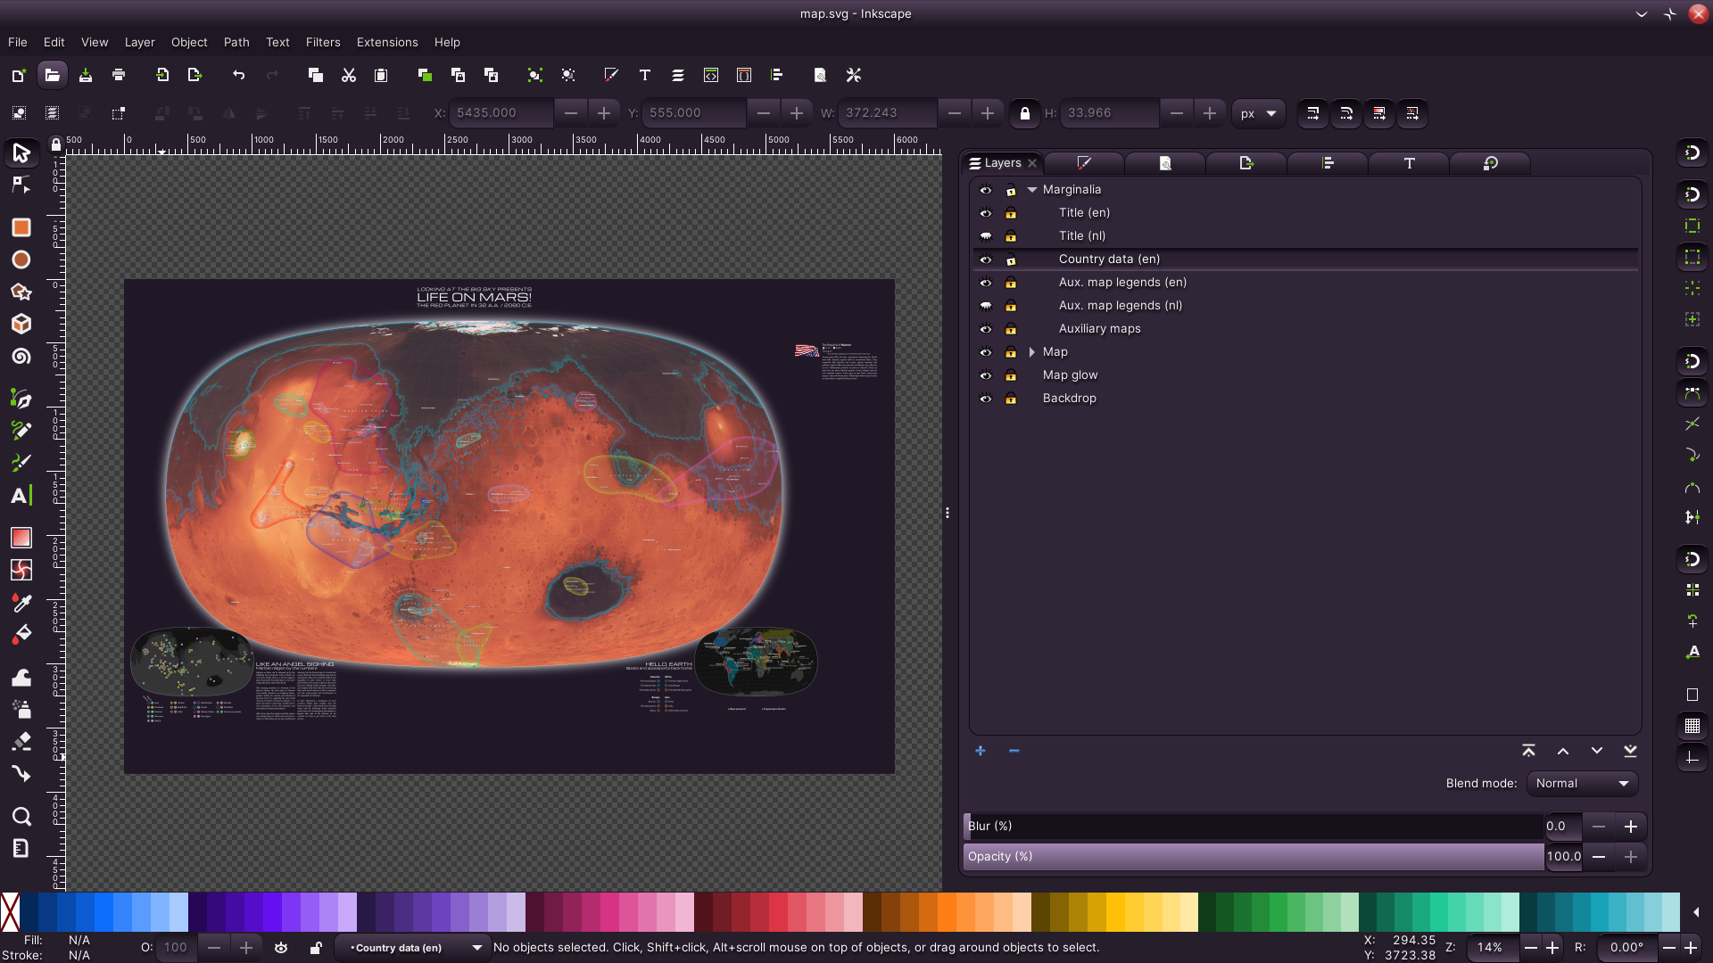1713x963 pixels.
Task: Open the px units dropdown
Action: pyautogui.click(x=1258, y=113)
